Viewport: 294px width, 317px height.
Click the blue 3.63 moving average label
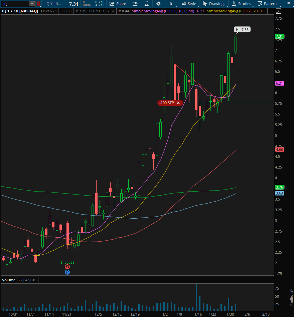(279, 193)
